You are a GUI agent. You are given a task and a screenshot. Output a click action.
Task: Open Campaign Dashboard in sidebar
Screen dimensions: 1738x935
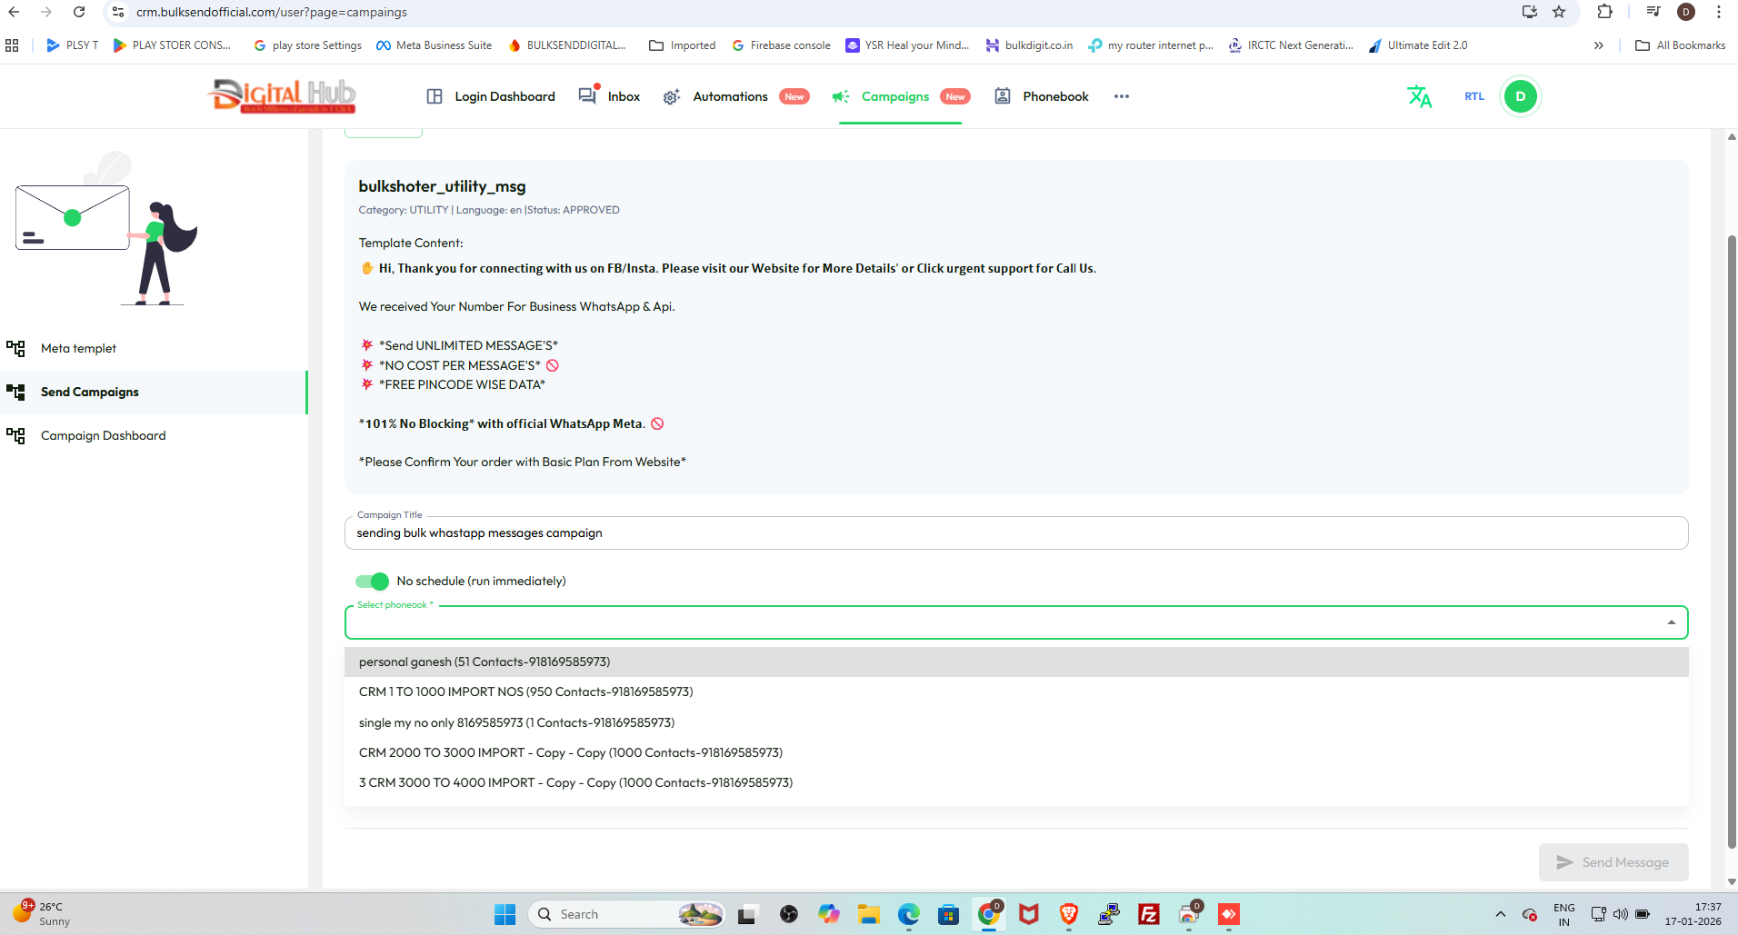click(x=103, y=436)
